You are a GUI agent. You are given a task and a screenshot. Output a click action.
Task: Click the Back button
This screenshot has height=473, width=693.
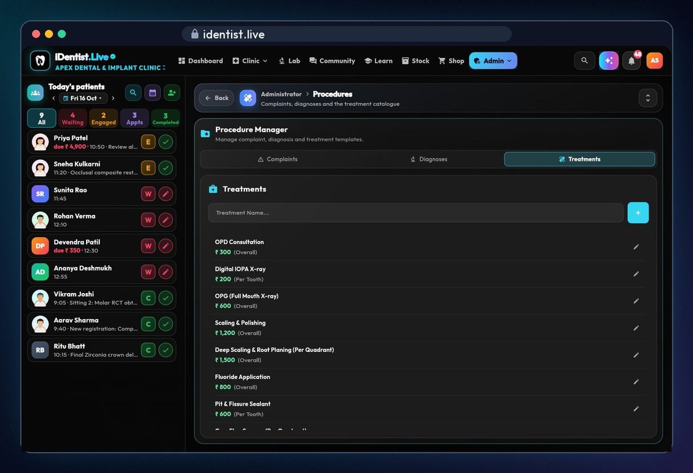coord(217,98)
